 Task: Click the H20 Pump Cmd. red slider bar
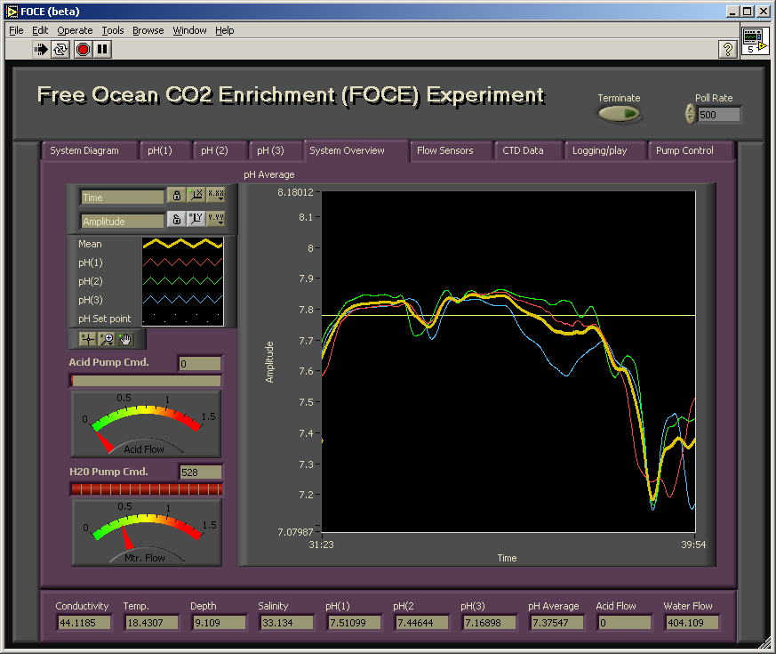point(147,489)
